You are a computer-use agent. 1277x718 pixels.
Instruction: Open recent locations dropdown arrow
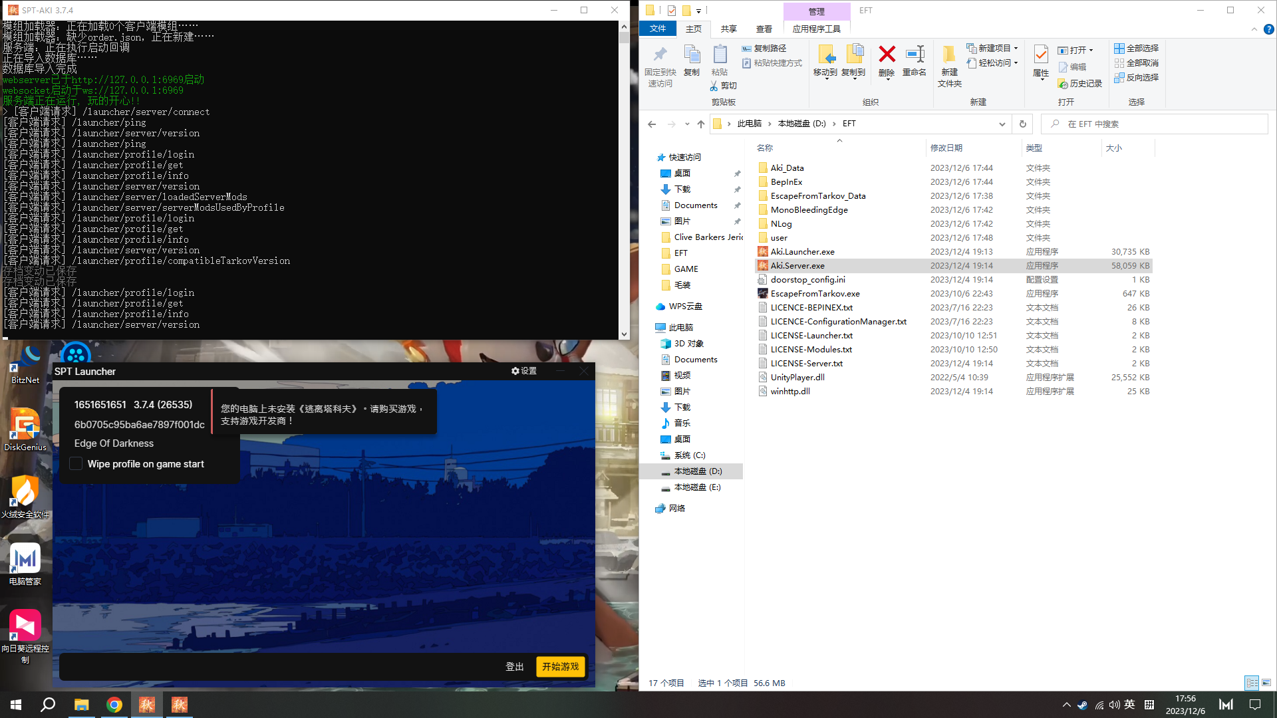pyautogui.click(x=687, y=124)
